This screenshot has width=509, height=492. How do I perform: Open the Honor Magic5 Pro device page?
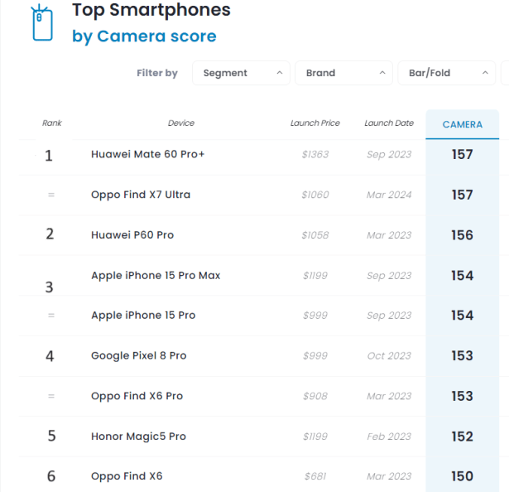tap(138, 437)
